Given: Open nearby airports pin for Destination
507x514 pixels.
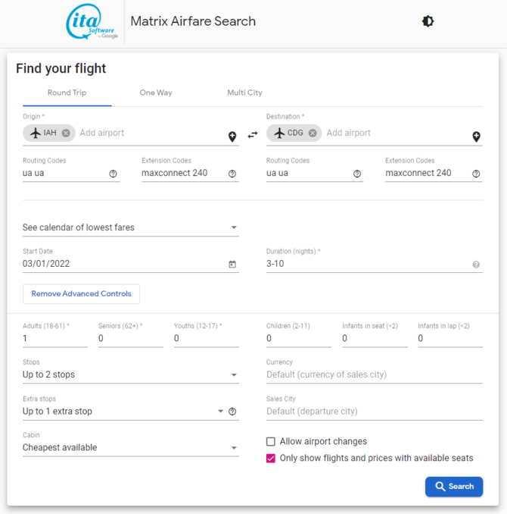Looking at the screenshot, I should (x=476, y=136).
